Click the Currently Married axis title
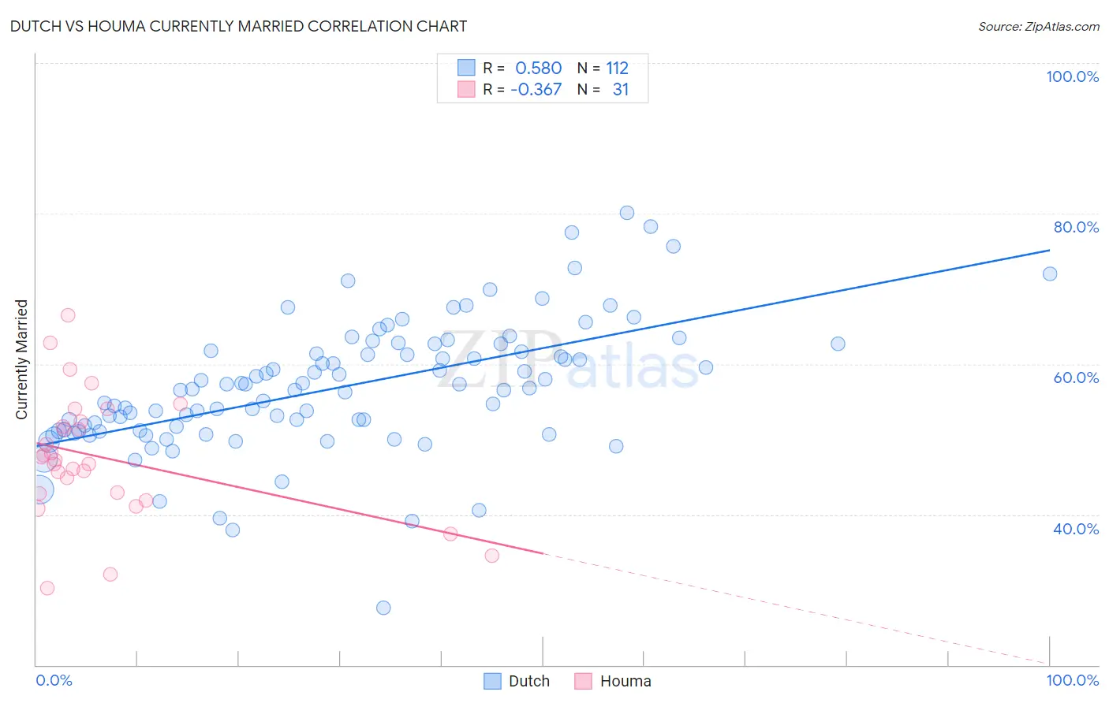The image size is (1109, 703). (21, 359)
